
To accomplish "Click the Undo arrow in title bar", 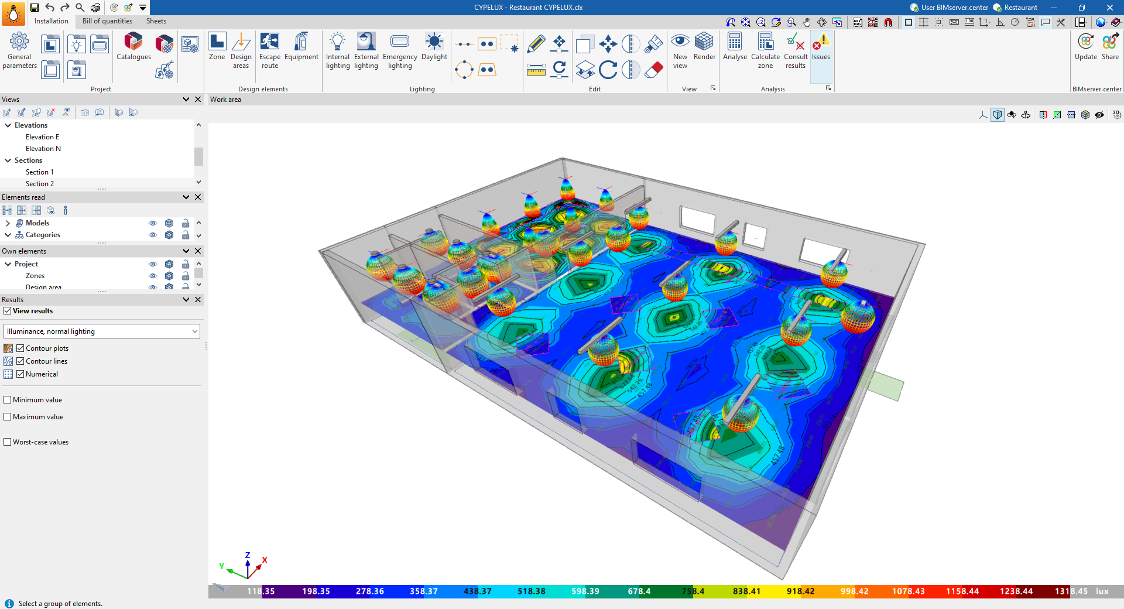I will tap(50, 8).
